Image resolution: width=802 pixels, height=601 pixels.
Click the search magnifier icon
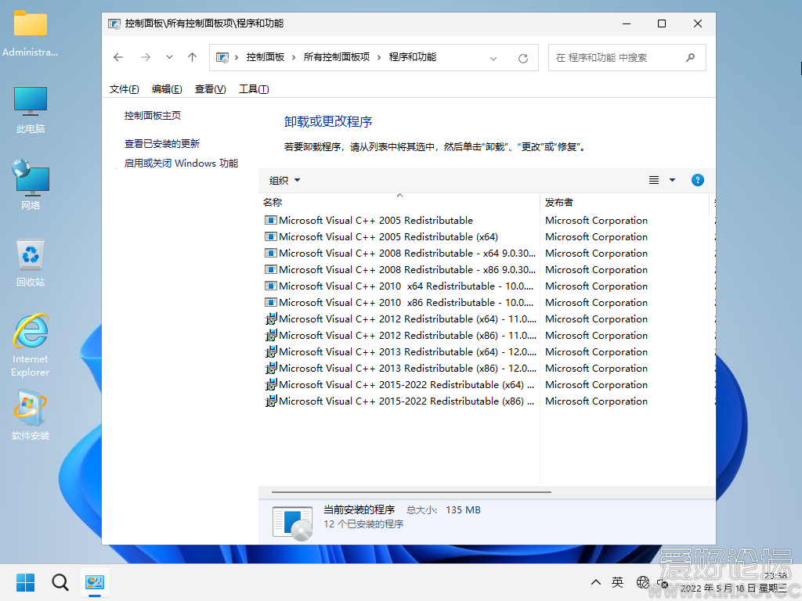click(691, 58)
